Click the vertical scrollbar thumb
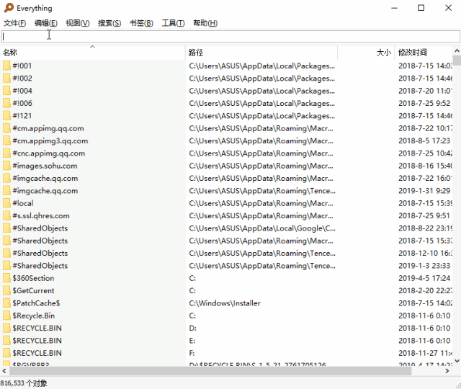This screenshot has height=389, width=461. pyautogui.click(x=457, y=61)
